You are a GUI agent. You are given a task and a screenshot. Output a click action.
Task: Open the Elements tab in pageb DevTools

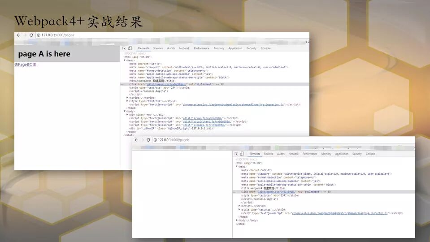[x=255, y=154]
